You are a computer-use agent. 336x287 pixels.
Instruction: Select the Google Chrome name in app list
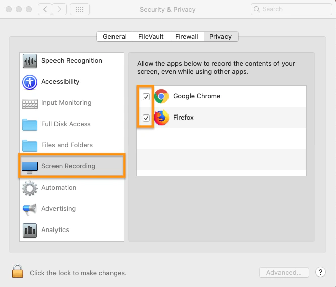197,96
